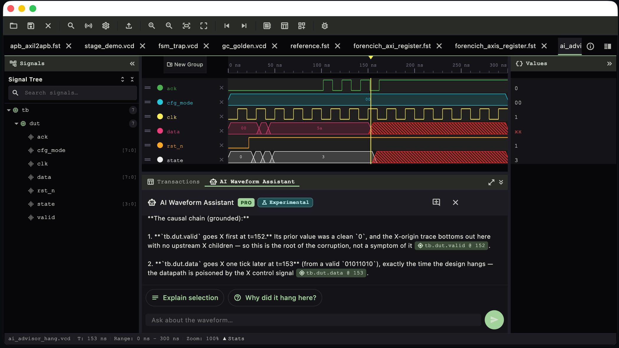Focus the Search signals field
The image size is (619, 348).
click(73, 93)
